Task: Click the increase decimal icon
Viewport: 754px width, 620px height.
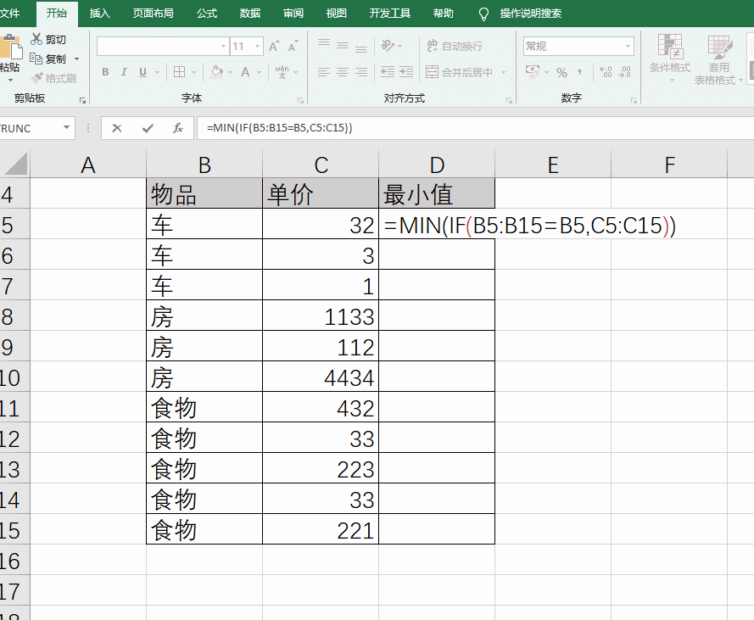Action: pos(606,72)
